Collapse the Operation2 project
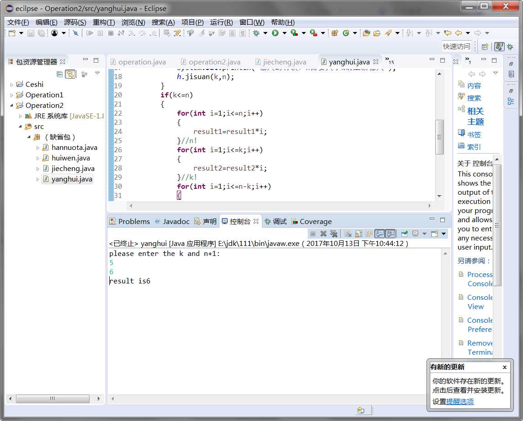Viewport: 523px width, 421px height. click(x=12, y=106)
